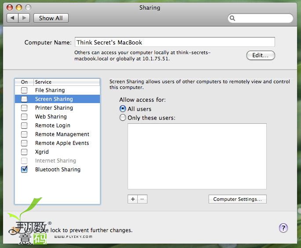The image size is (301, 248).
Task: Select the Remote Login service row
Action: point(57,126)
